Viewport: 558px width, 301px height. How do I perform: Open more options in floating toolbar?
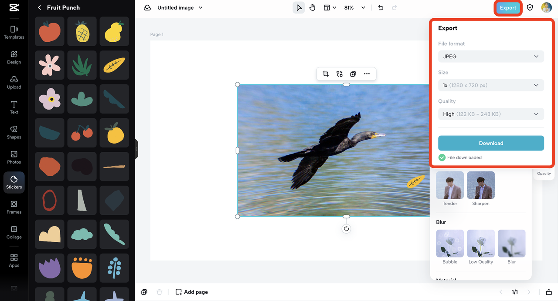point(367,74)
